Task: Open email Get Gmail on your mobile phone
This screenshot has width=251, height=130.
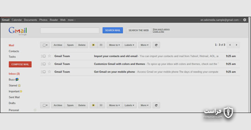Action: [140, 72]
